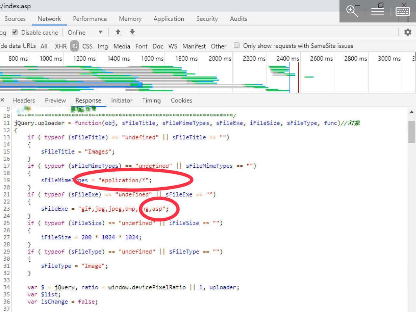The width and height of the screenshot is (416, 312).
Task: Open the Headers tab of request details
Action: (x=24, y=100)
